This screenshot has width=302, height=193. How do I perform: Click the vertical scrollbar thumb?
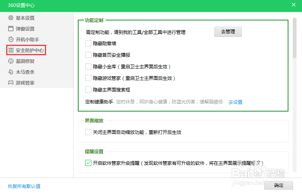coord(295,38)
